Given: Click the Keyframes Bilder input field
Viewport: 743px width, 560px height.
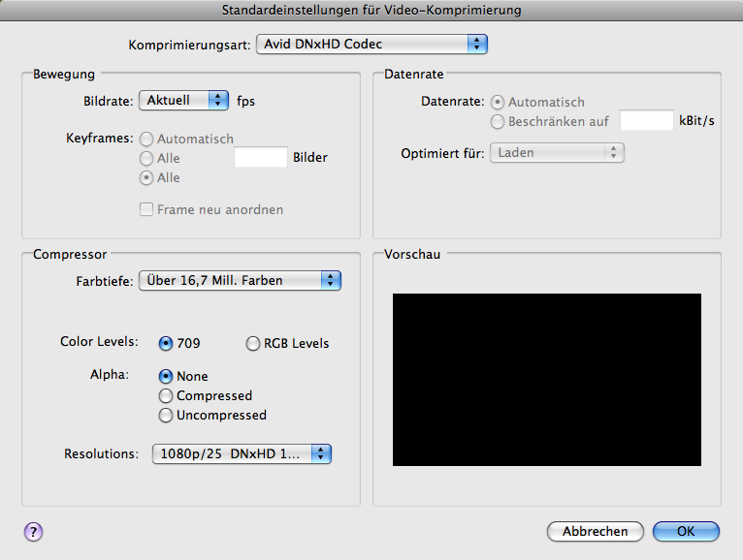Looking at the screenshot, I should pyautogui.click(x=261, y=157).
